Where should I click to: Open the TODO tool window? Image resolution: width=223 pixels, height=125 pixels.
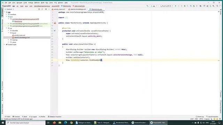(8, 117)
